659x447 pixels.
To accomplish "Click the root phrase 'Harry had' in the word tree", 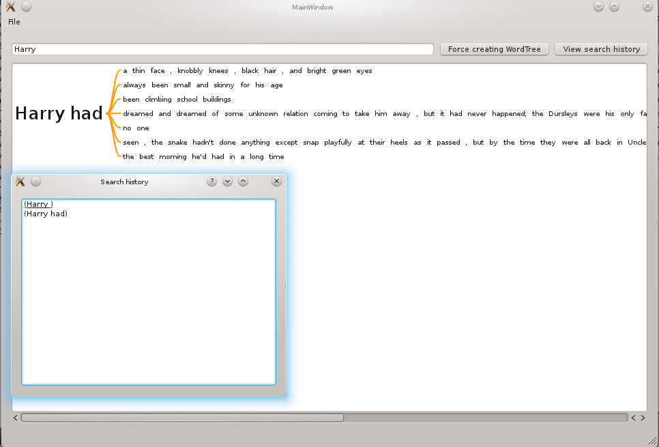I will pos(59,113).
